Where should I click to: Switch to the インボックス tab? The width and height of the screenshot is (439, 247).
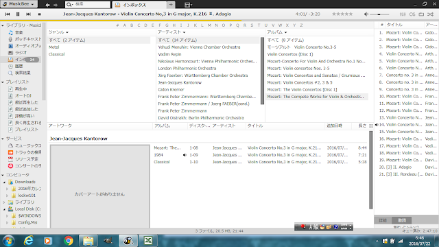click(139, 5)
